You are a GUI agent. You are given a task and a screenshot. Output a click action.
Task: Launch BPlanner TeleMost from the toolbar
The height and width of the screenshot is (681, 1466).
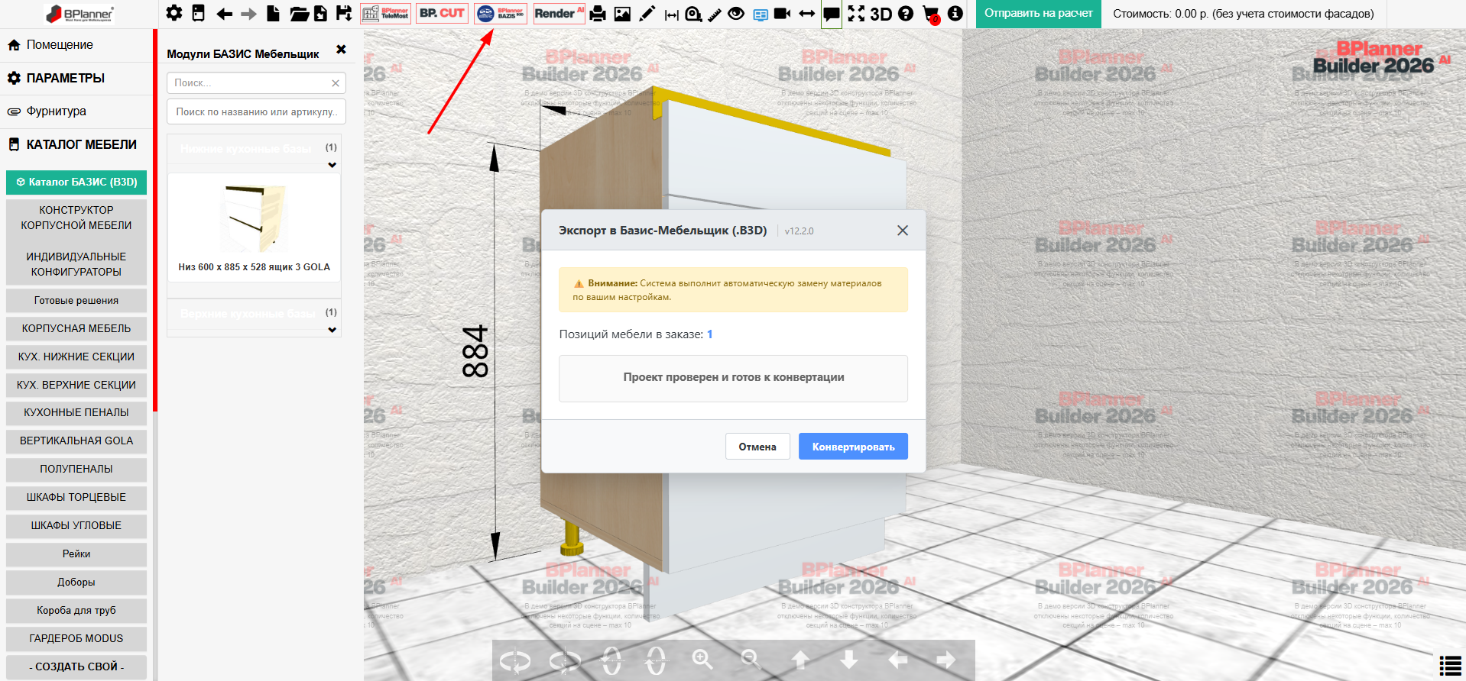385,13
